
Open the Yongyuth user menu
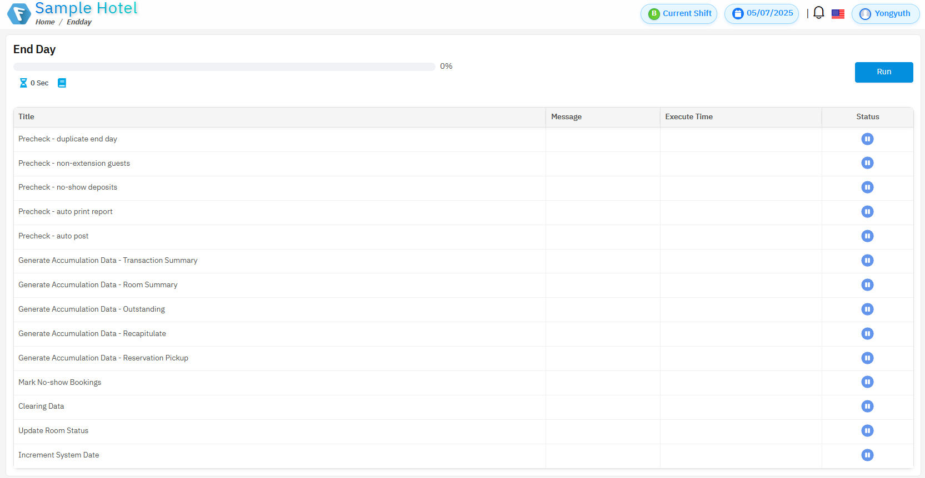(x=885, y=14)
